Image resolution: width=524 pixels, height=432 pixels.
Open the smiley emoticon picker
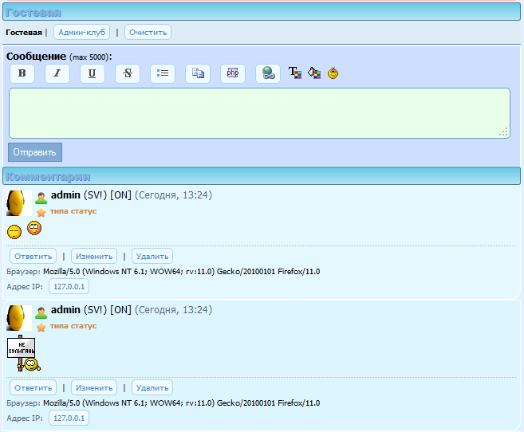coord(333,73)
